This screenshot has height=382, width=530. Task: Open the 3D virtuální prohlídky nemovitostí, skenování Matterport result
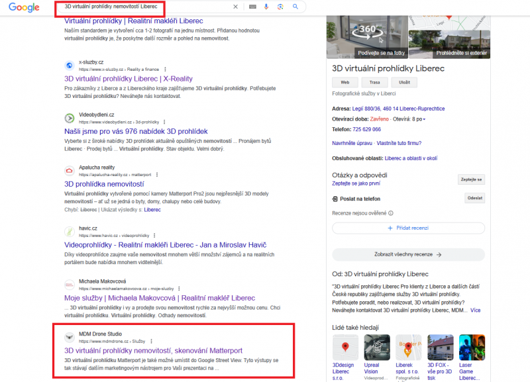tap(153, 351)
